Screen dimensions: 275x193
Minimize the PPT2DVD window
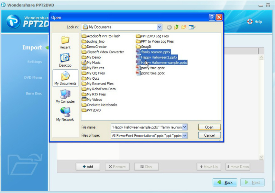(261, 5)
